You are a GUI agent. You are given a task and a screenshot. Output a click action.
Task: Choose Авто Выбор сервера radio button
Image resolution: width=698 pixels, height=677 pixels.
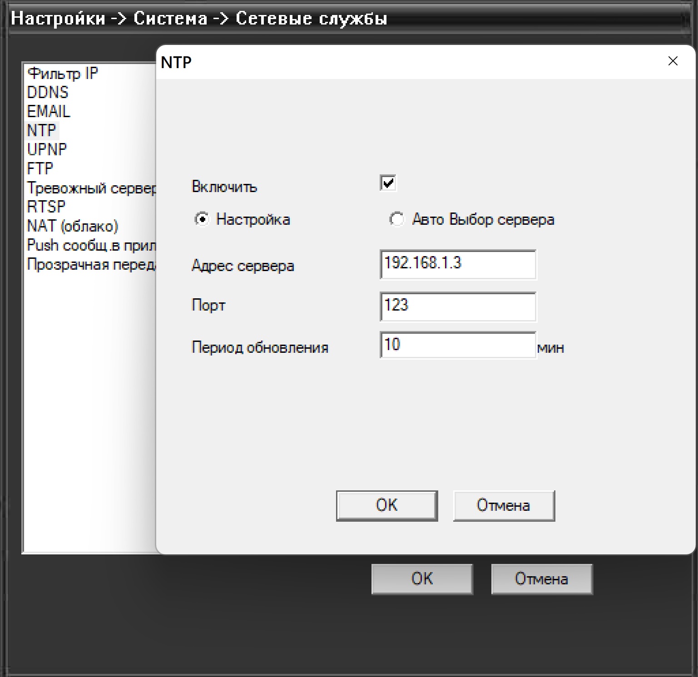point(396,220)
